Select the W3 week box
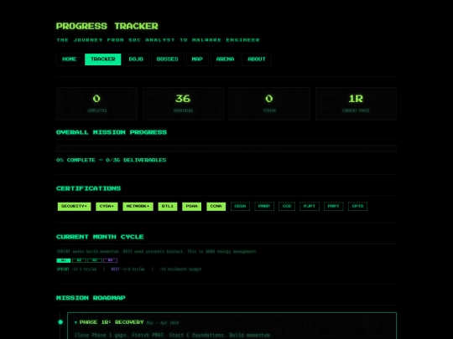Image resolution: width=453 pixels, height=339 pixels. pyautogui.click(x=95, y=260)
